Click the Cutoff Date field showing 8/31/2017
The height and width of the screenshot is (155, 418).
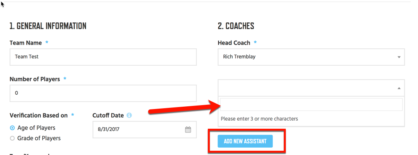145,130
